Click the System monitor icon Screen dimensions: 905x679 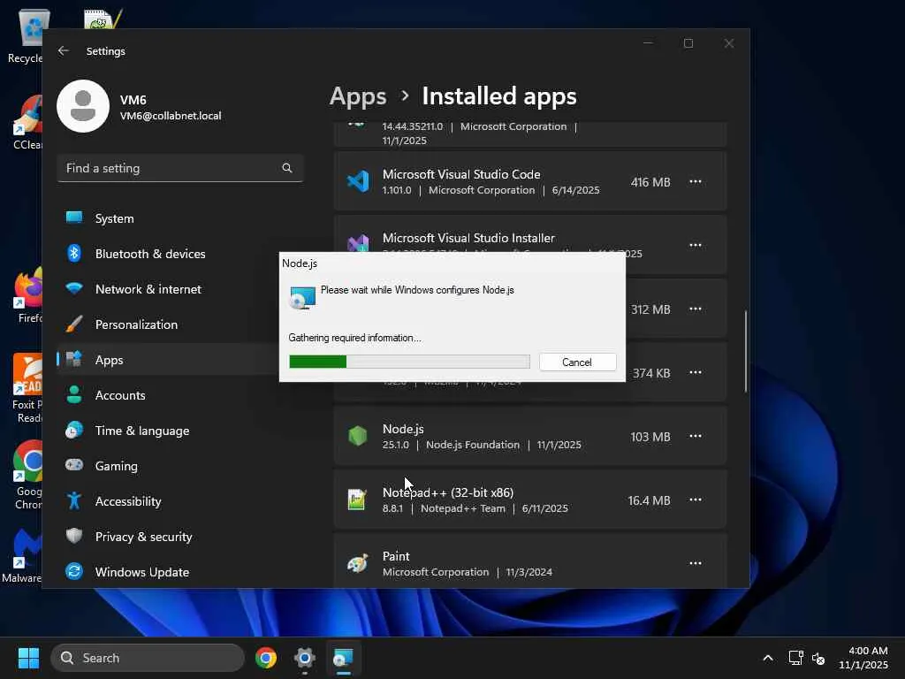coord(74,217)
